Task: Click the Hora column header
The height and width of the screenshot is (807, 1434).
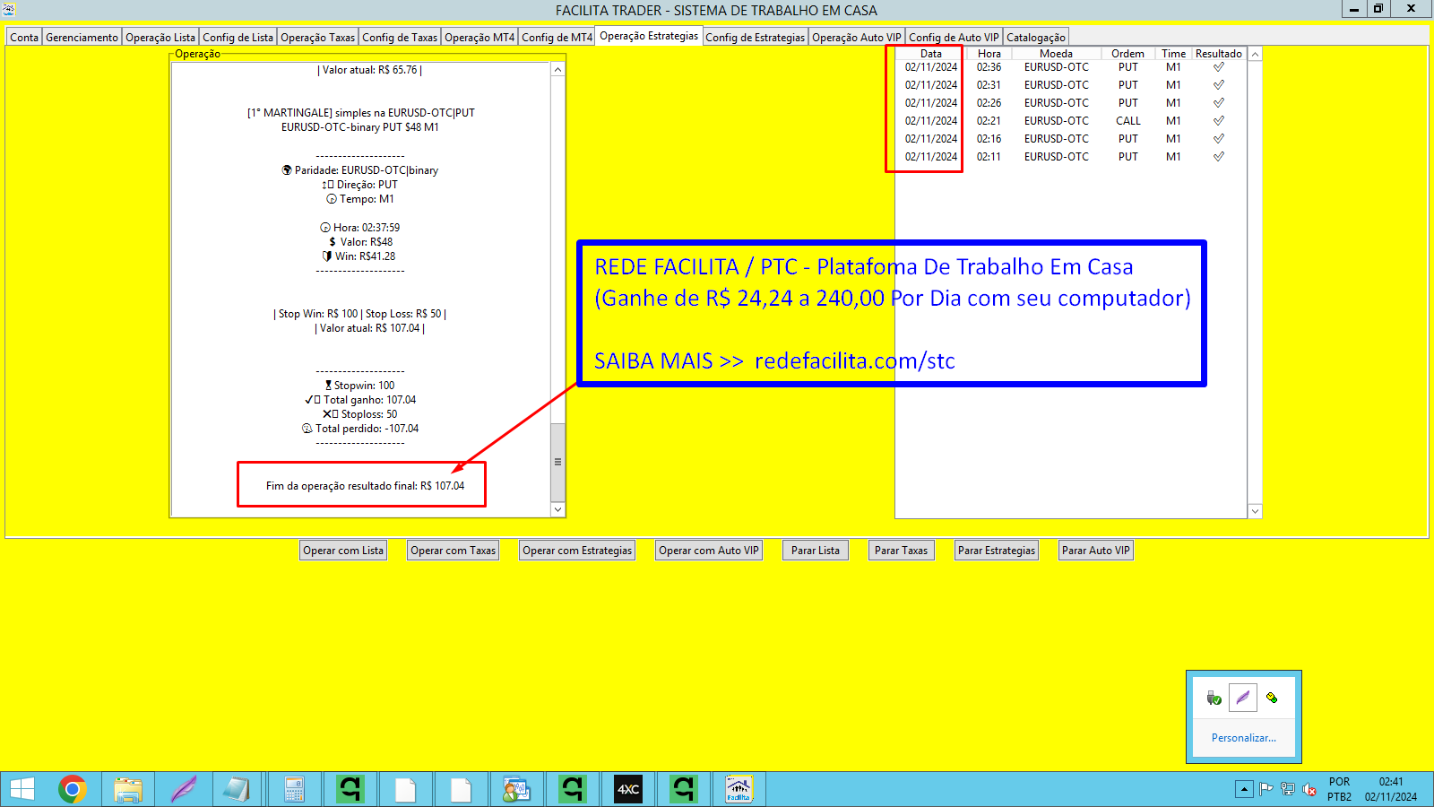Action: tap(989, 54)
